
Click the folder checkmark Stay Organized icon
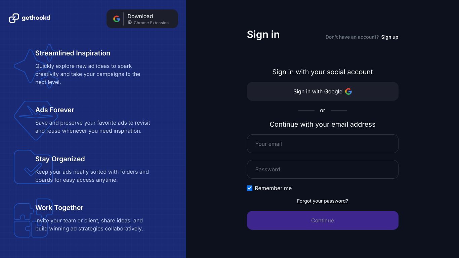pos(33,167)
